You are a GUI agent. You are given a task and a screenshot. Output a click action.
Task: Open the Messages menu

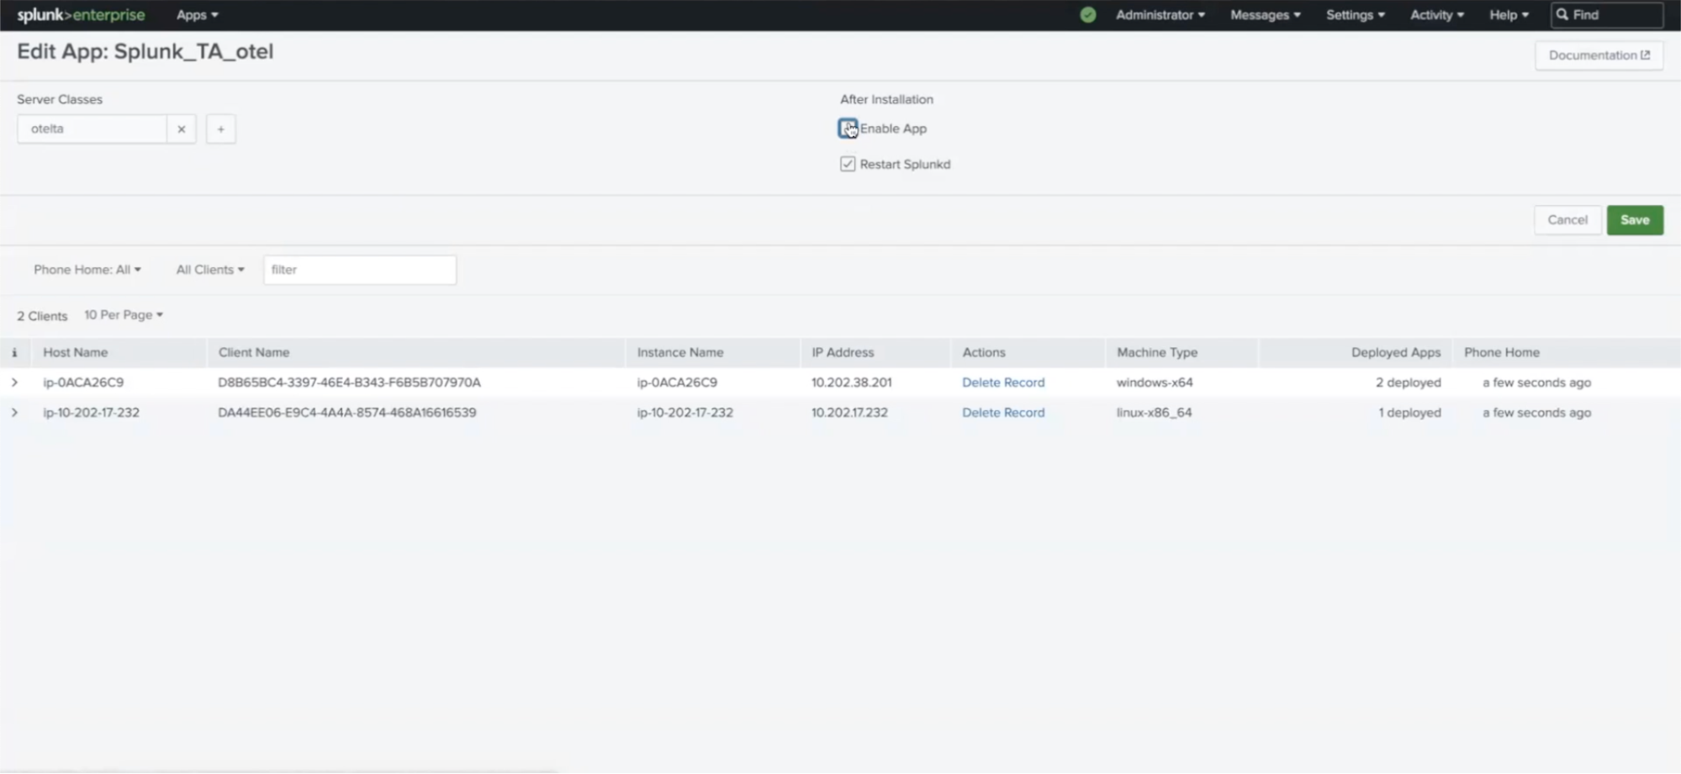pyautogui.click(x=1265, y=15)
